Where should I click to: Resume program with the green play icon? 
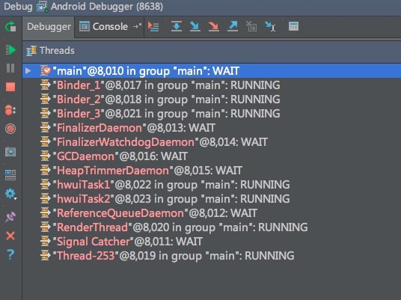(x=10, y=49)
